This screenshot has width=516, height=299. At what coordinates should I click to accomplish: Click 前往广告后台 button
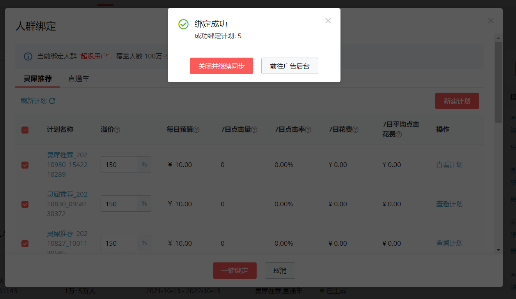click(290, 66)
